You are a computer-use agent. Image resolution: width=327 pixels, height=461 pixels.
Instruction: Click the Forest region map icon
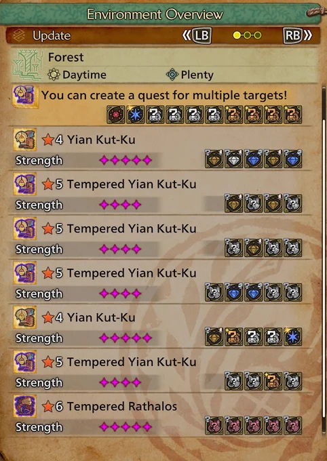tap(28, 65)
